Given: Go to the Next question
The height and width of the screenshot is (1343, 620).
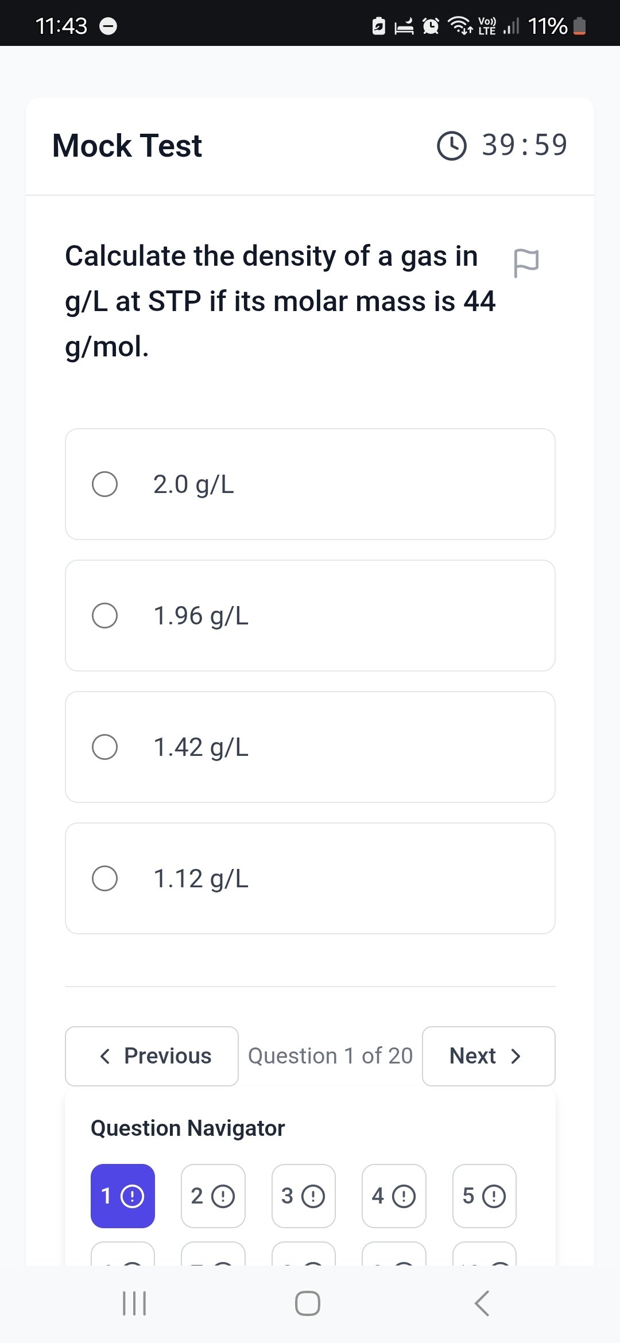Looking at the screenshot, I should click(x=489, y=1056).
